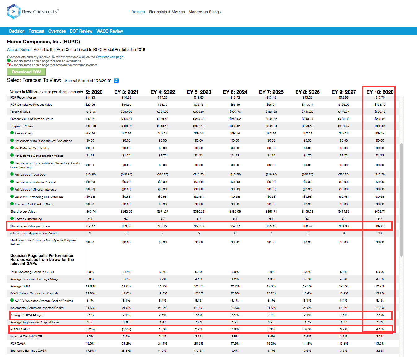Click the green legend dot for overridable items
Screen dimensions: 417x357
click(x=9, y=61)
